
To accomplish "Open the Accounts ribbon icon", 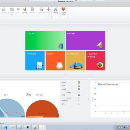I will [4, 10].
